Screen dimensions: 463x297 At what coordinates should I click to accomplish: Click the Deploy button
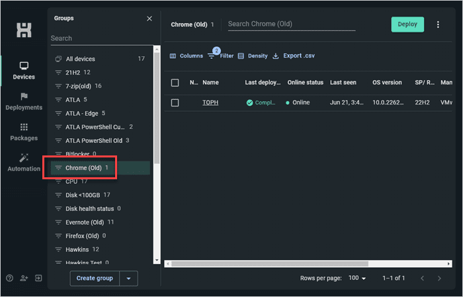click(407, 24)
